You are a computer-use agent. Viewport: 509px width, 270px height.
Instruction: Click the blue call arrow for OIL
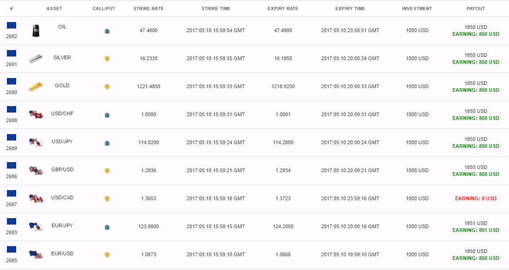coord(107,31)
